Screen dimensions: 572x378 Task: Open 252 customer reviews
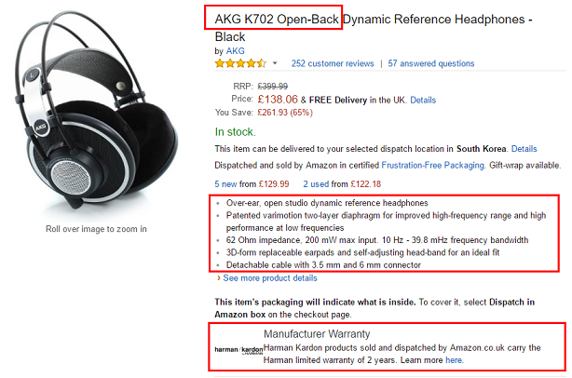(x=333, y=63)
